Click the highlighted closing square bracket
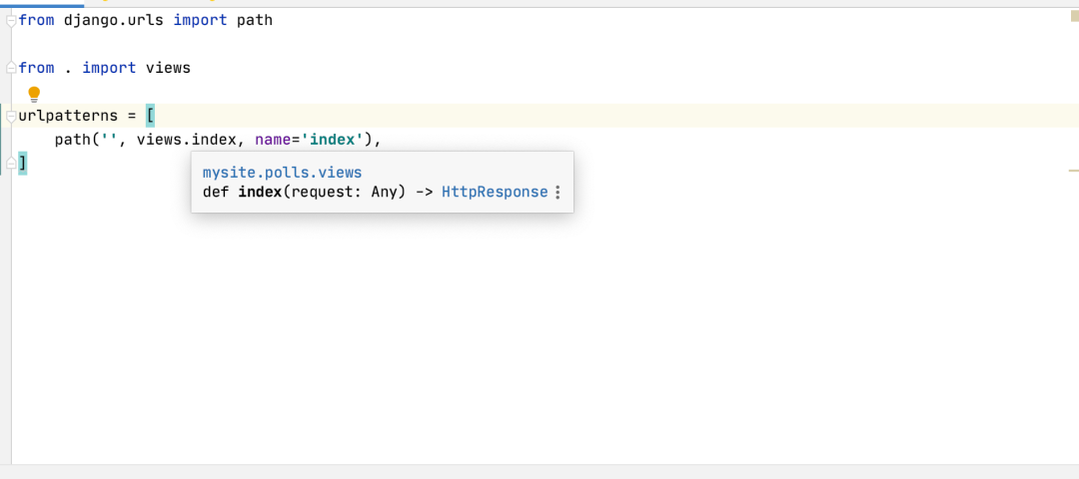Image resolution: width=1079 pixels, height=479 pixels. 23,164
